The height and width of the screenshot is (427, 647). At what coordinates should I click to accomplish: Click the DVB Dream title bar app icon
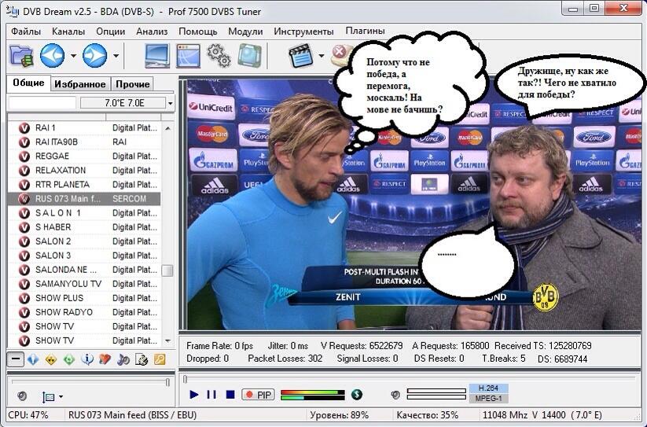click(x=13, y=11)
